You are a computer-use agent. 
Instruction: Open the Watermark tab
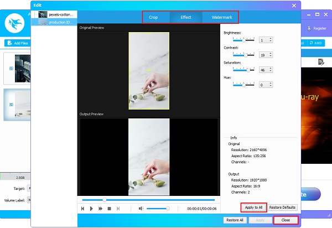pos(222,17)
